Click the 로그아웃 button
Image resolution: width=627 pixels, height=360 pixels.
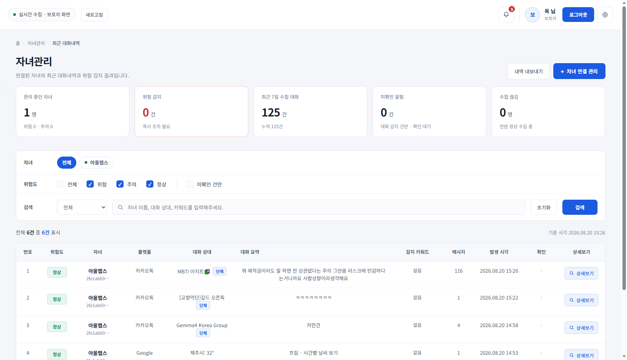(578, 15)
